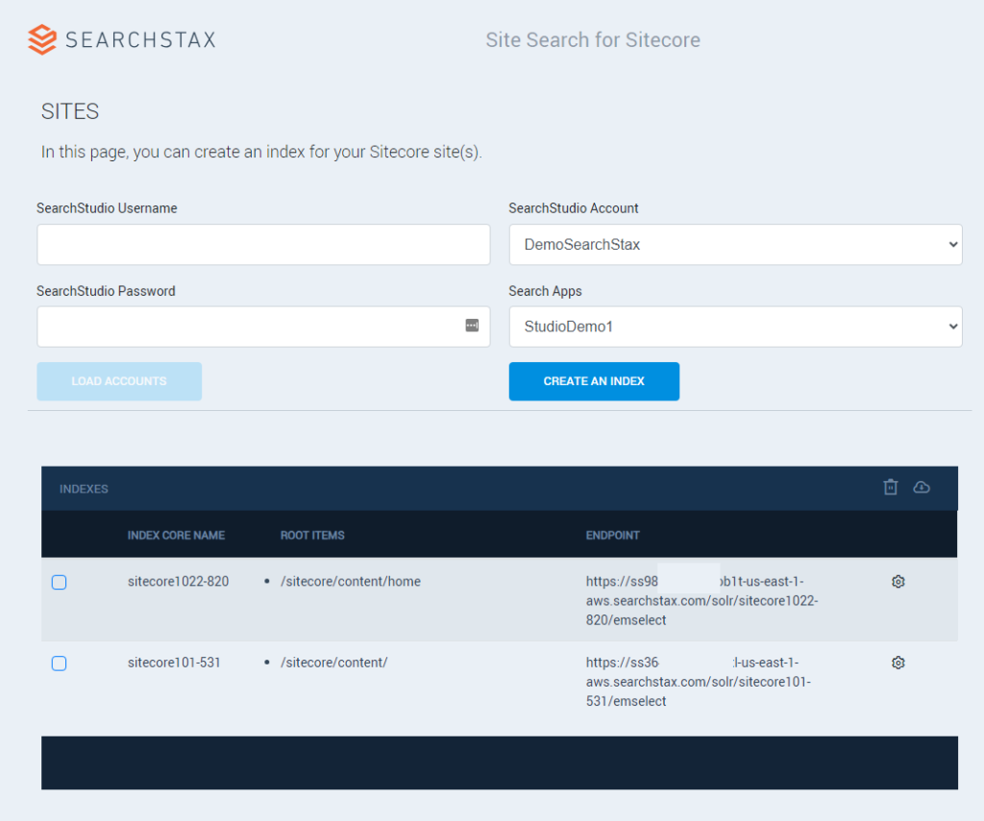984x821 pixels.
Task: Click the Root Items column header
Action: [x=312, y=535]
